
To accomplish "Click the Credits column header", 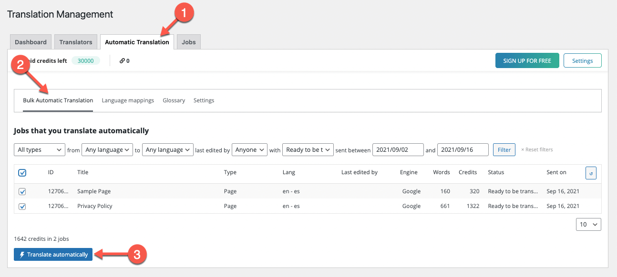I will (x=468, y=172).
